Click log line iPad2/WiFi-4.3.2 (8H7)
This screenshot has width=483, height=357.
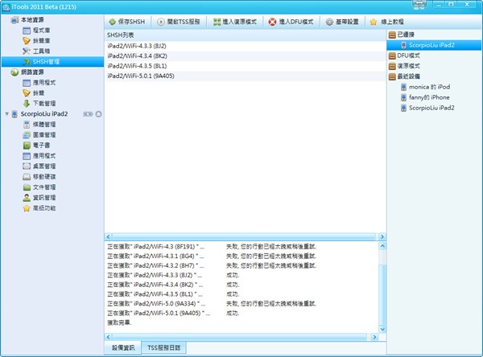[212, 266]
